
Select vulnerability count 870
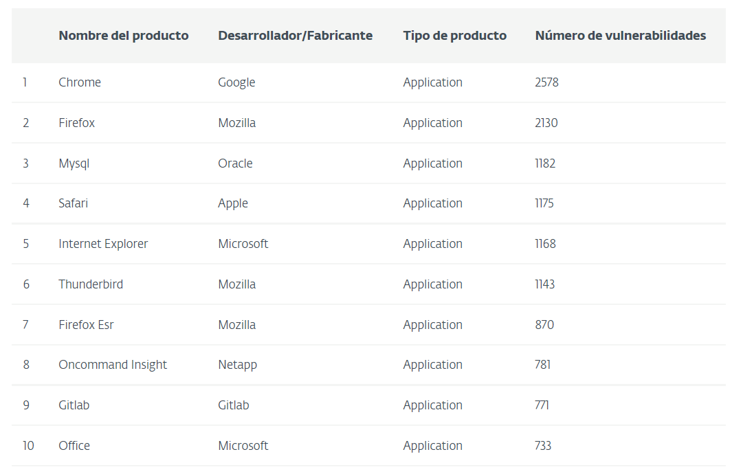click(544, 325)
